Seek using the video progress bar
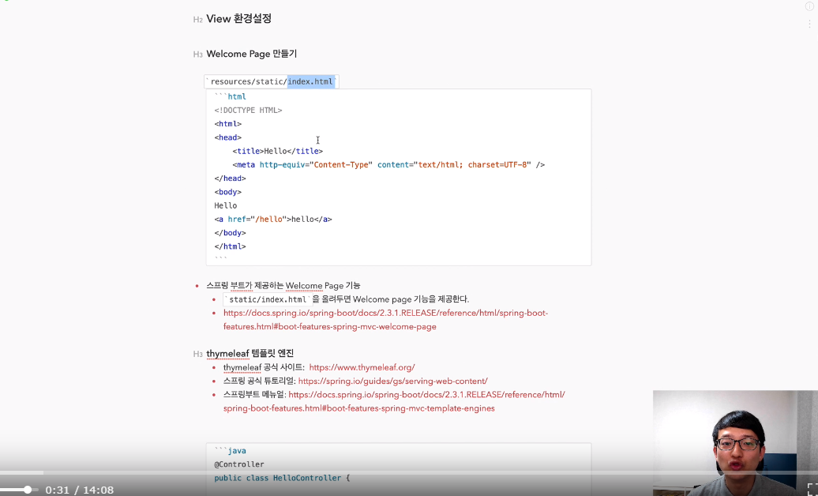 [409, 472]
